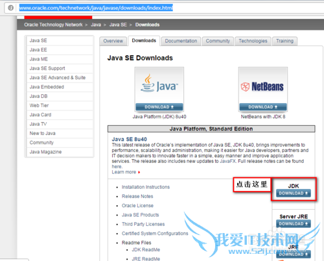Click Download button under NetBeans logo
This screenshot has height=261, width=324.
click(x=263, y=107)
